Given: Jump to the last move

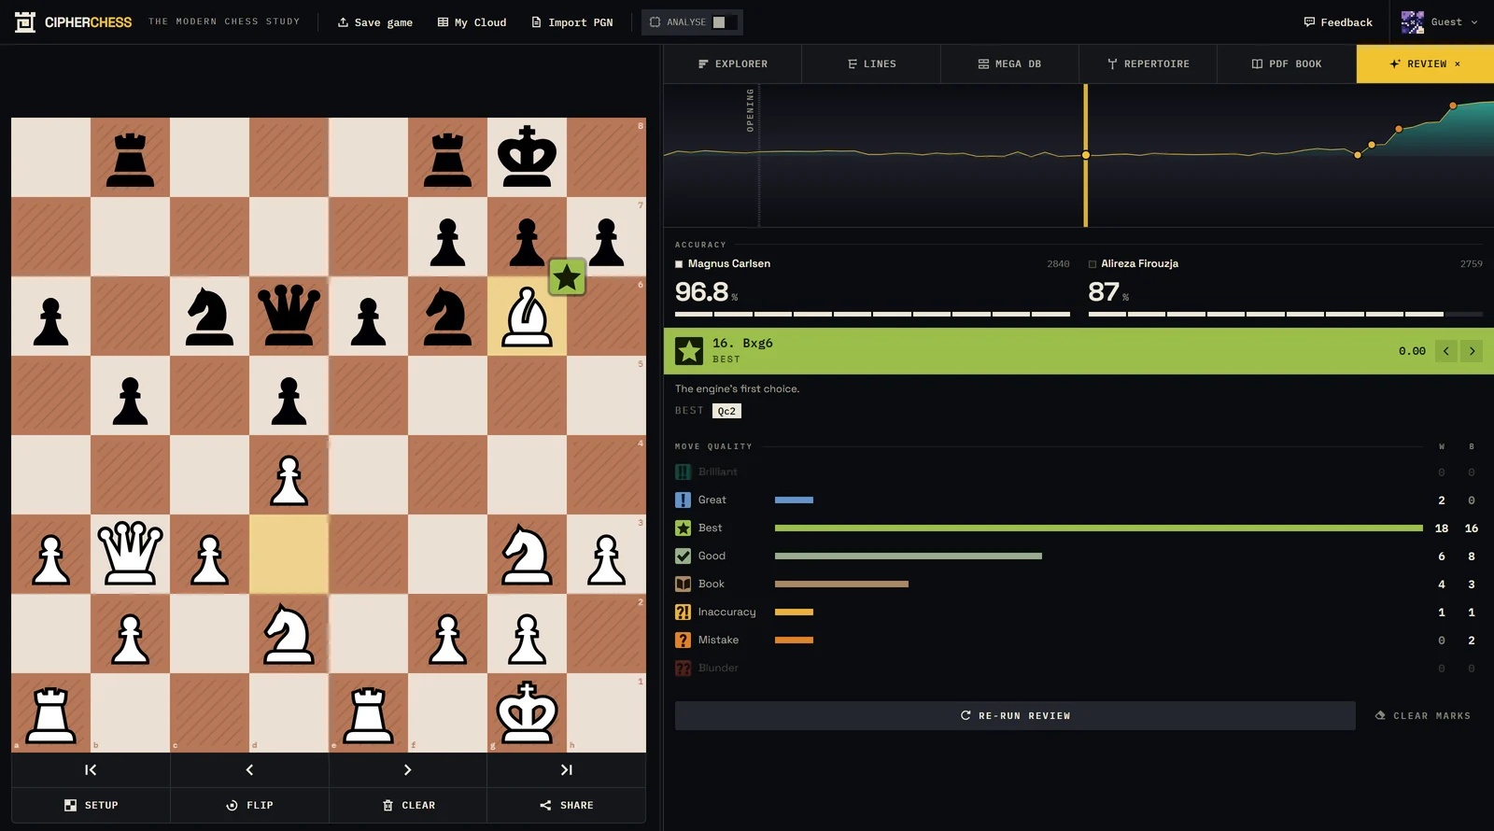Looking at the screenshot, I should coord(566,770).
